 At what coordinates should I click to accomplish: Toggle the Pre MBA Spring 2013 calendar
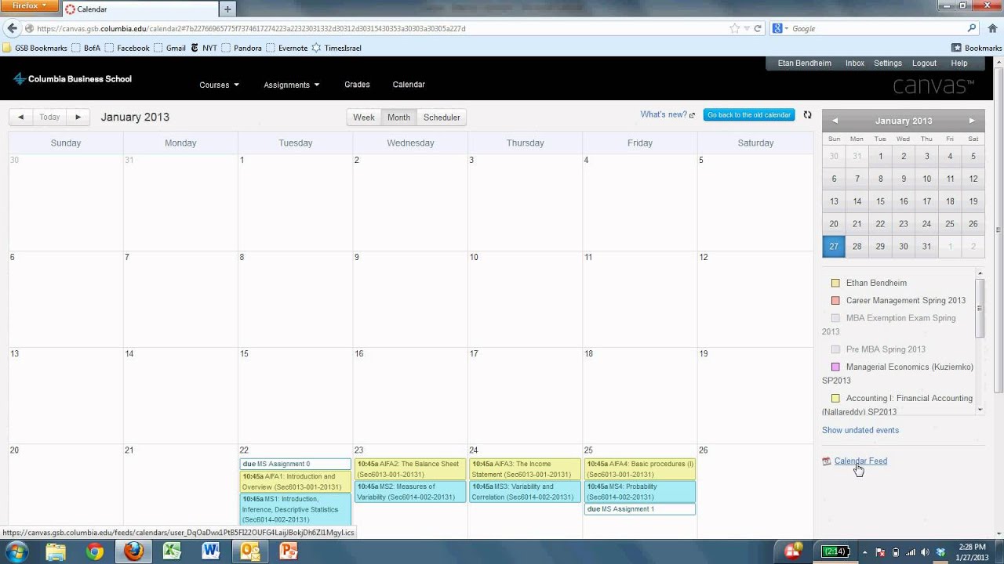[x=835, y=349]
